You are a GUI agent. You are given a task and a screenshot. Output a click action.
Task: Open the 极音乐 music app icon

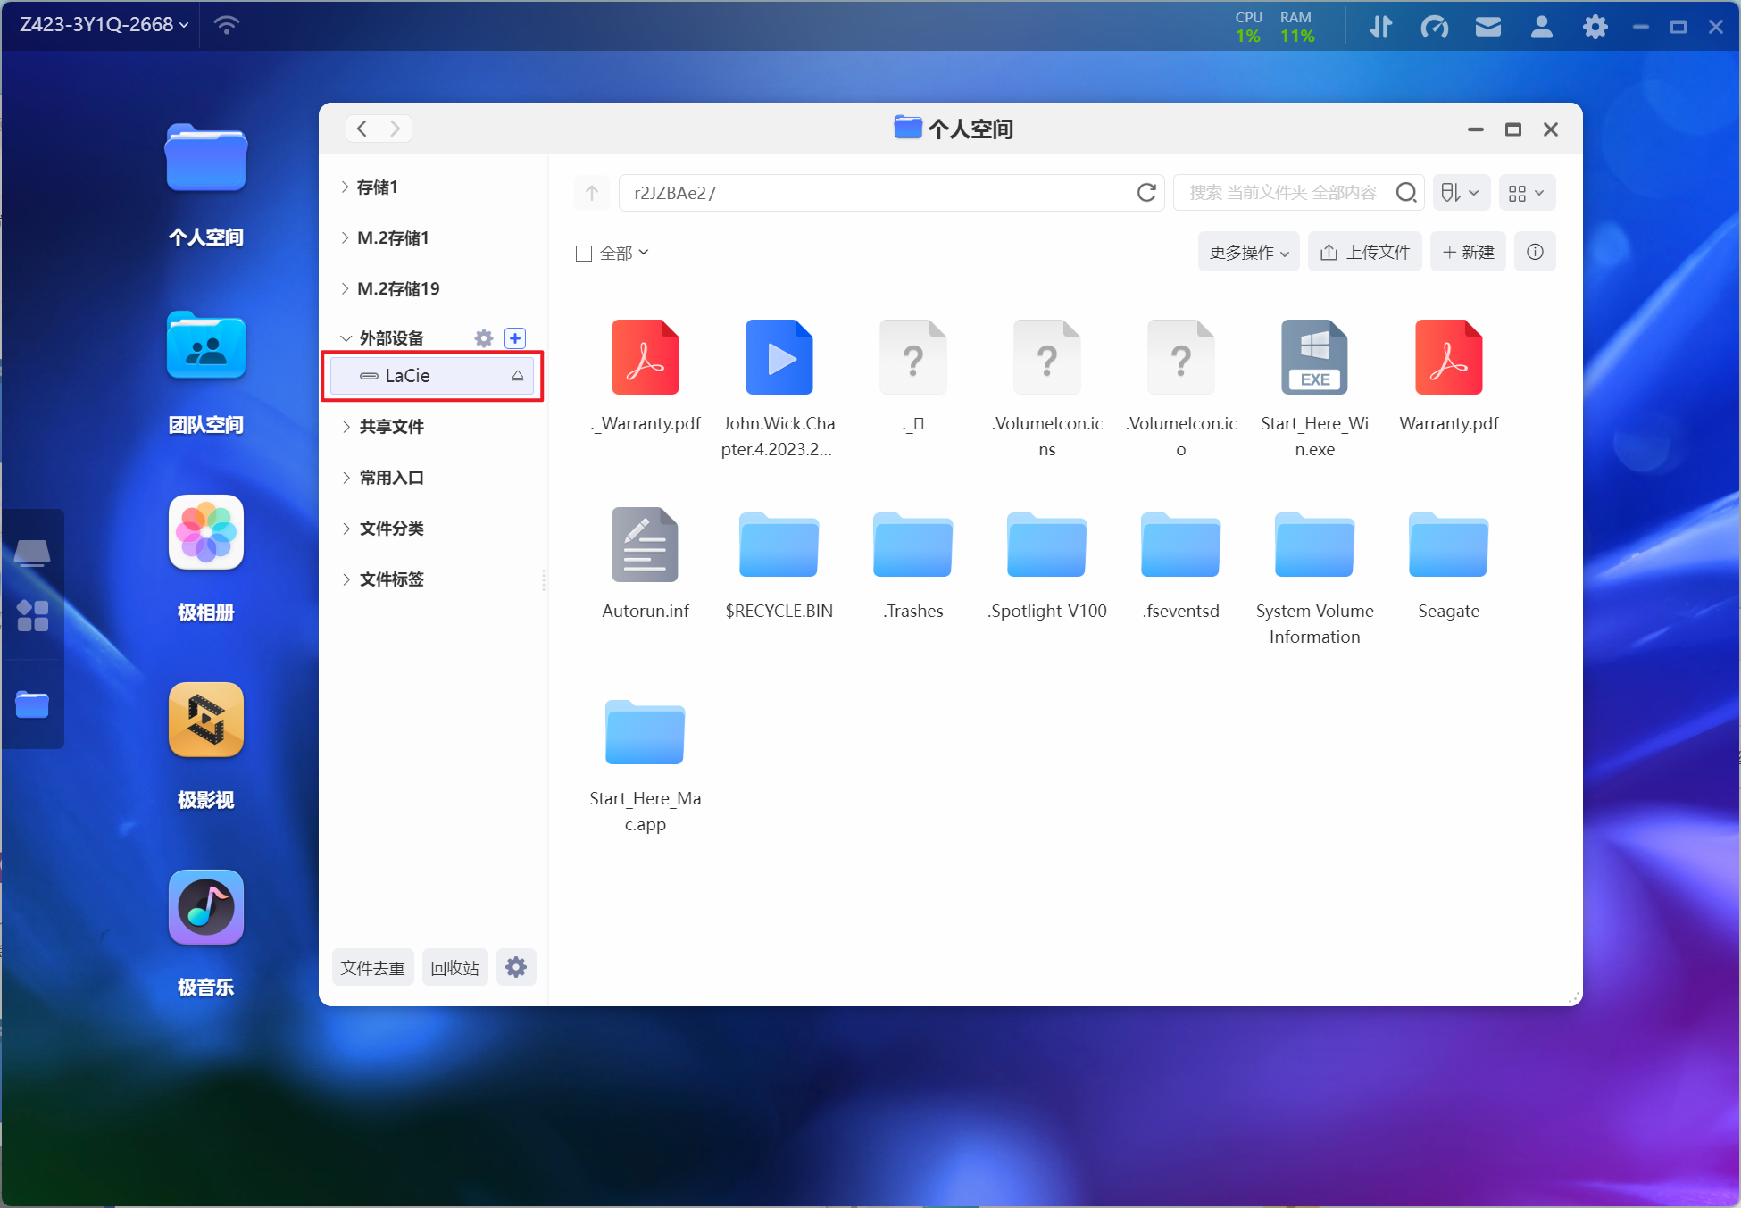[x=205, y=908]
